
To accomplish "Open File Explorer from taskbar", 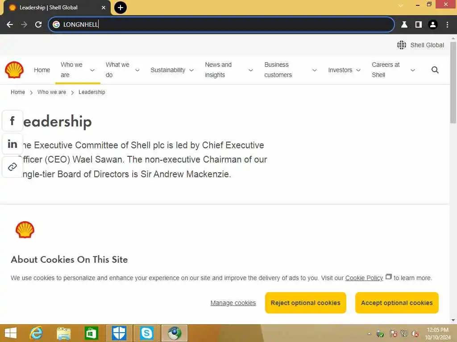I will [64, 333].
